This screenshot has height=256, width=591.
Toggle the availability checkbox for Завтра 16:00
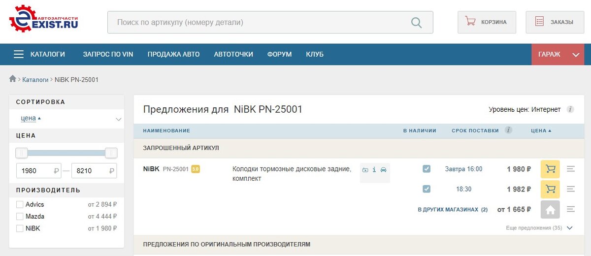pyautogui.click(x=427, y=169)
